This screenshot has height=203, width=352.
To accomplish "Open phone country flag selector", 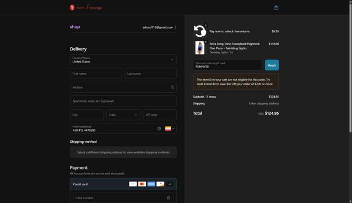I will coord(170,128).
